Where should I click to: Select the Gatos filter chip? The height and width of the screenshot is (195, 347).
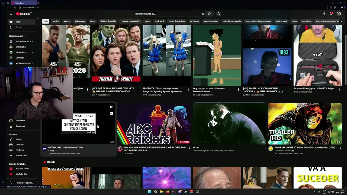coord(294,21)
